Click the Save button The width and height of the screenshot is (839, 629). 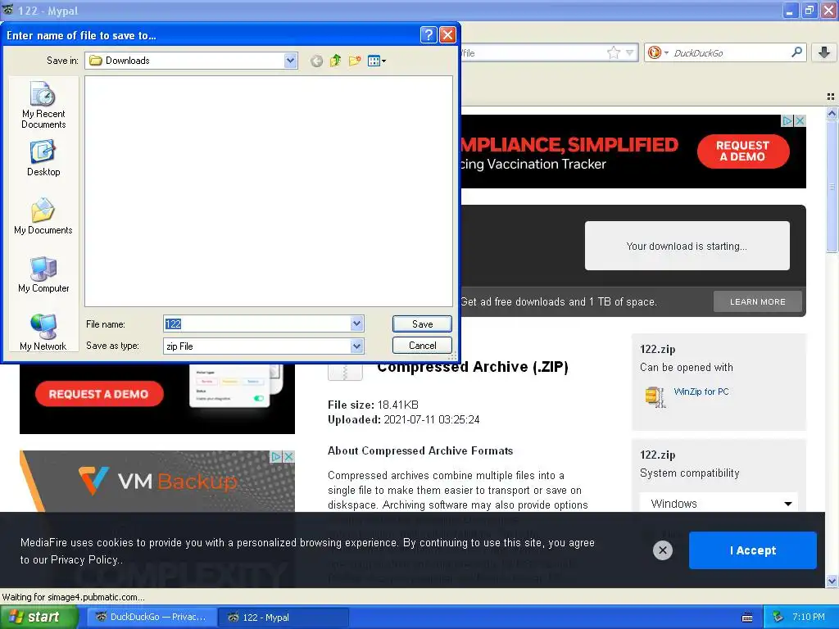click(422, 324)
